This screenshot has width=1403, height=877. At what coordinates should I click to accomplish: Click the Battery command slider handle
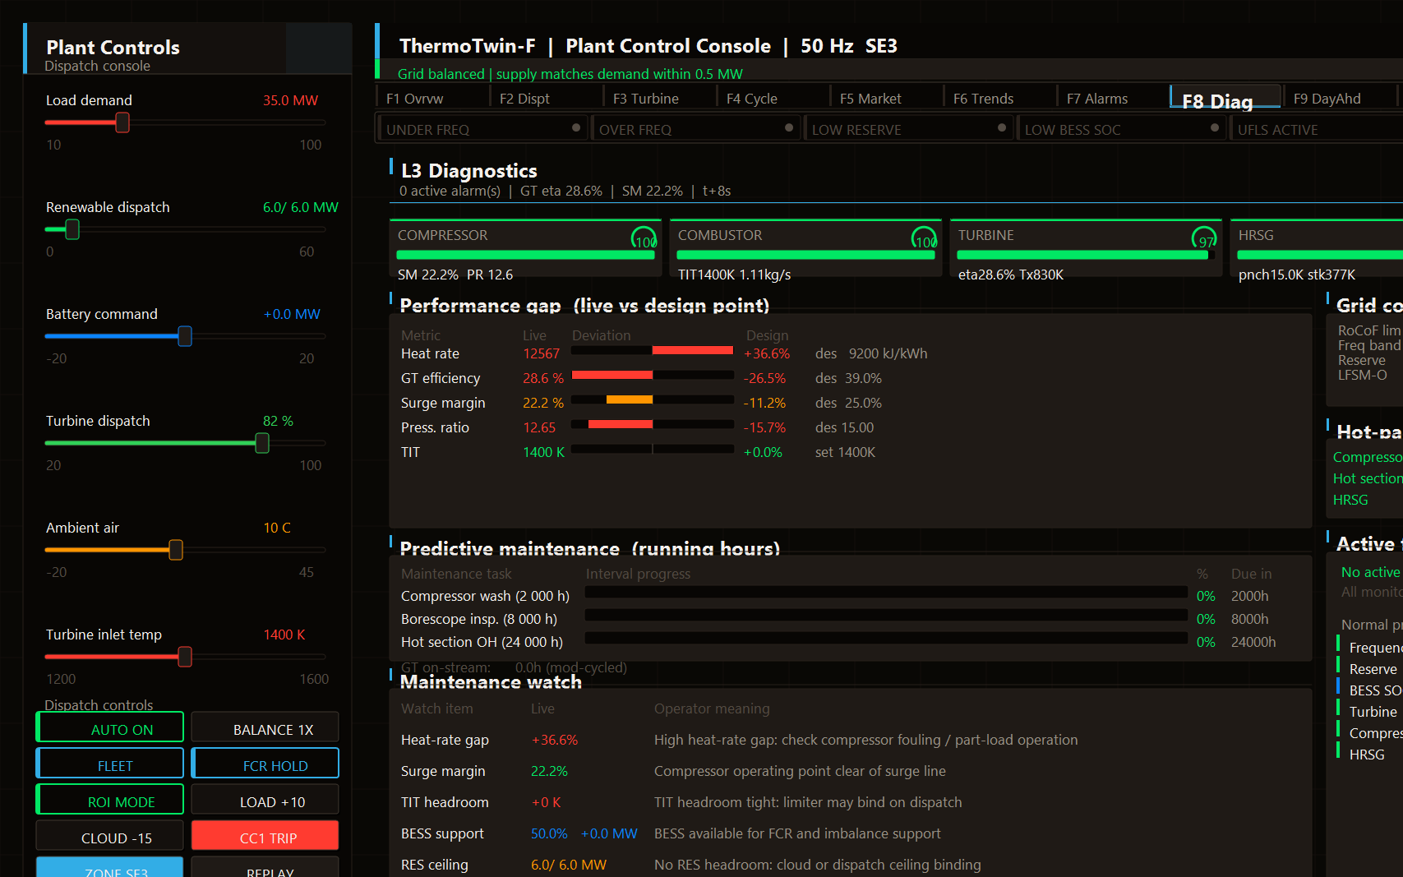click(x=185, y=336)
